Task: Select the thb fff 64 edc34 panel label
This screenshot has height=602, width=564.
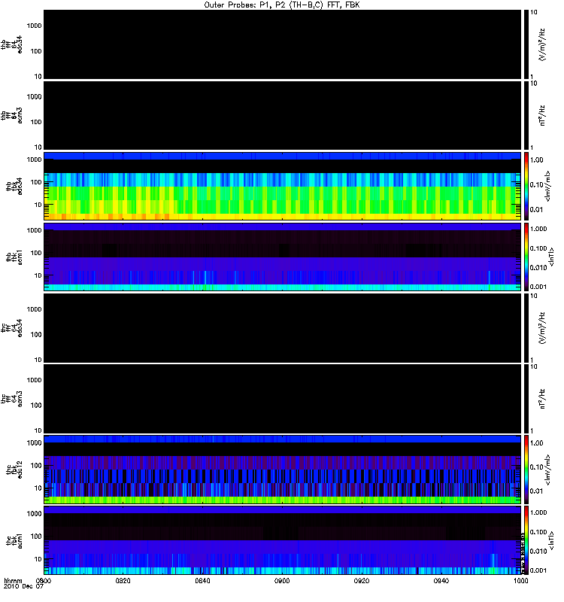Action: click(11, 44)
